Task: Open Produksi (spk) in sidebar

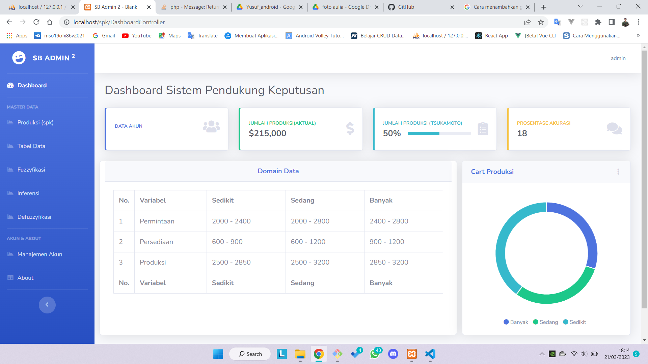Action: [35, 122]
